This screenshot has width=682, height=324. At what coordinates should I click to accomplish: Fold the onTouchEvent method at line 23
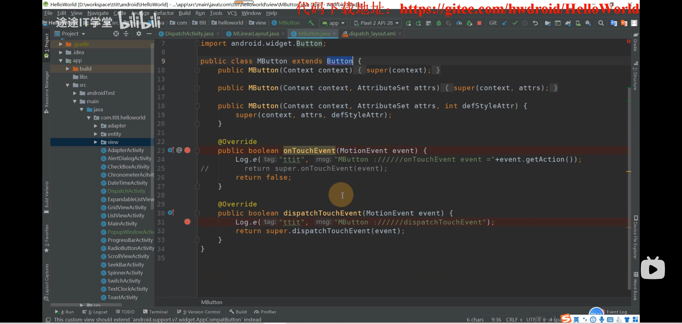click(197, 151)
